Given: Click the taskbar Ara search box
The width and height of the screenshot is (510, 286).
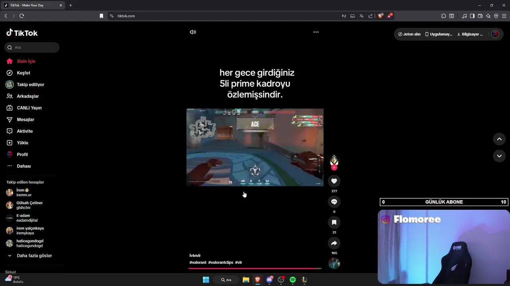Looking at the screenshot, I should tap(226, 280).
